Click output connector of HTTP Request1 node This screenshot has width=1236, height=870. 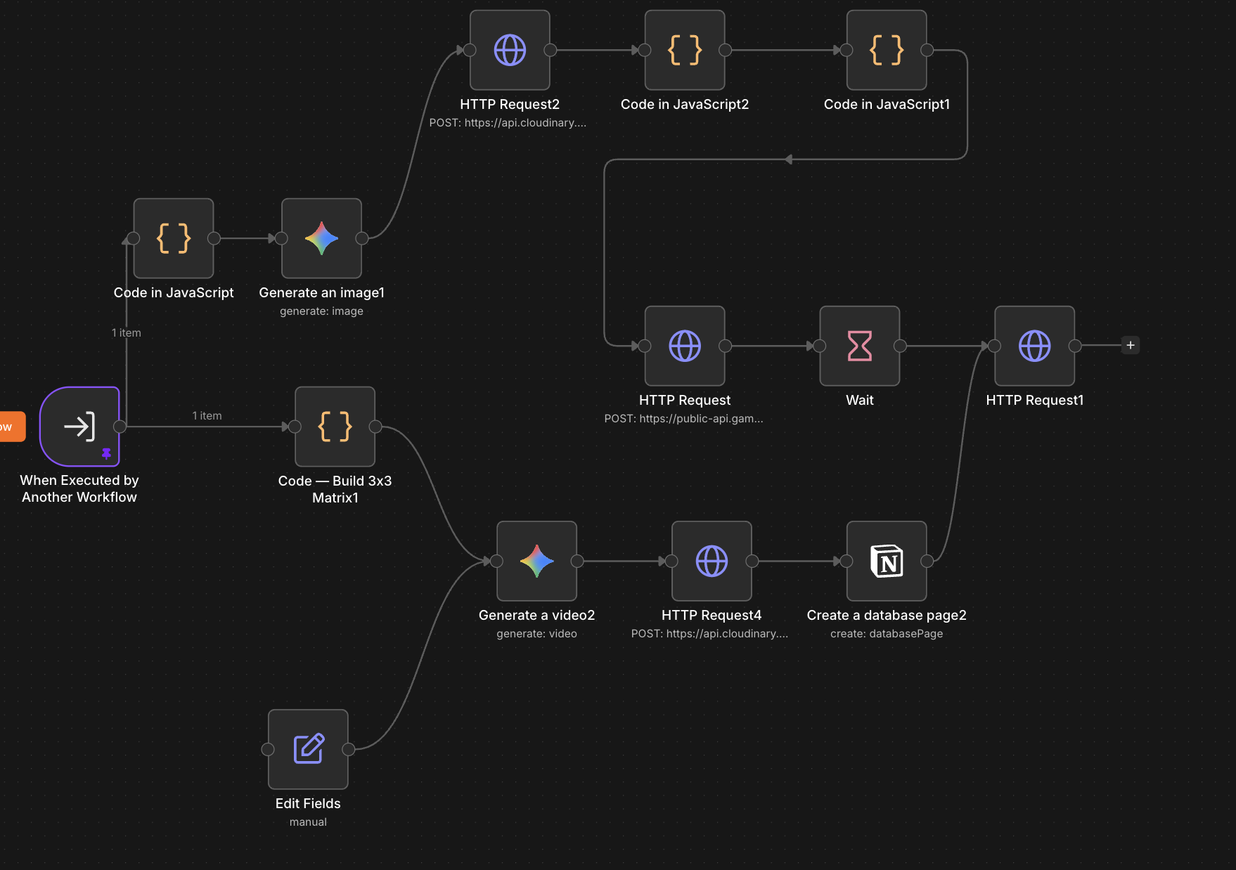[1075, 346]
